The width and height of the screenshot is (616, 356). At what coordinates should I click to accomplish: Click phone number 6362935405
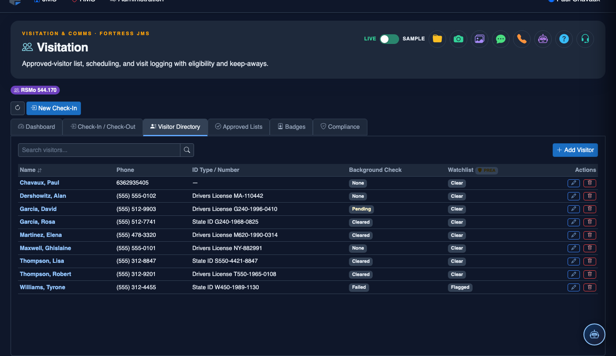point(132,182)
